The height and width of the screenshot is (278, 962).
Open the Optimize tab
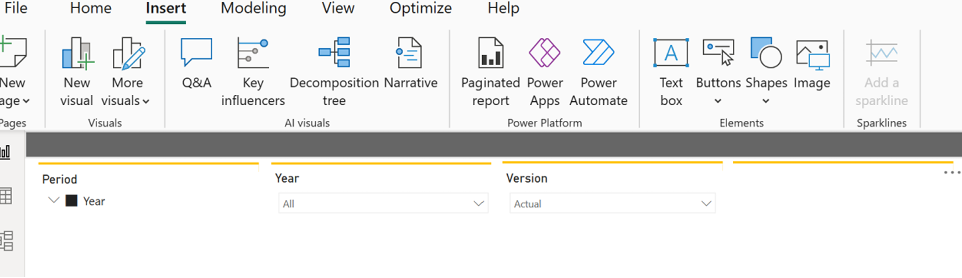(x=421, y=8)
